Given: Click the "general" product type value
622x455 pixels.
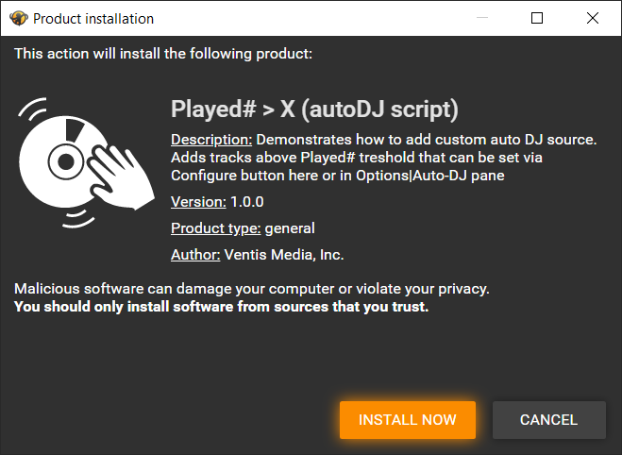Looking at the screenshot, I should click(290, 228).
